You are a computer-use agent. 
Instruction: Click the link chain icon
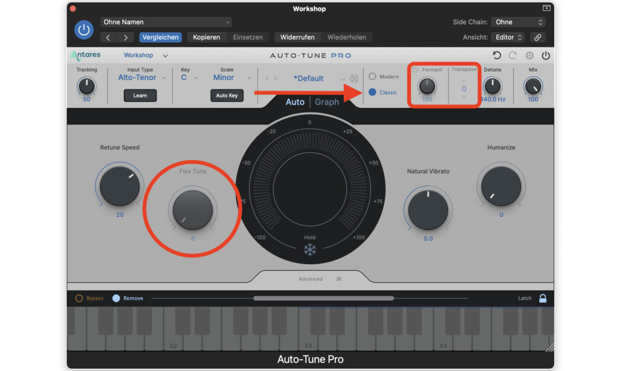(537, 37)
